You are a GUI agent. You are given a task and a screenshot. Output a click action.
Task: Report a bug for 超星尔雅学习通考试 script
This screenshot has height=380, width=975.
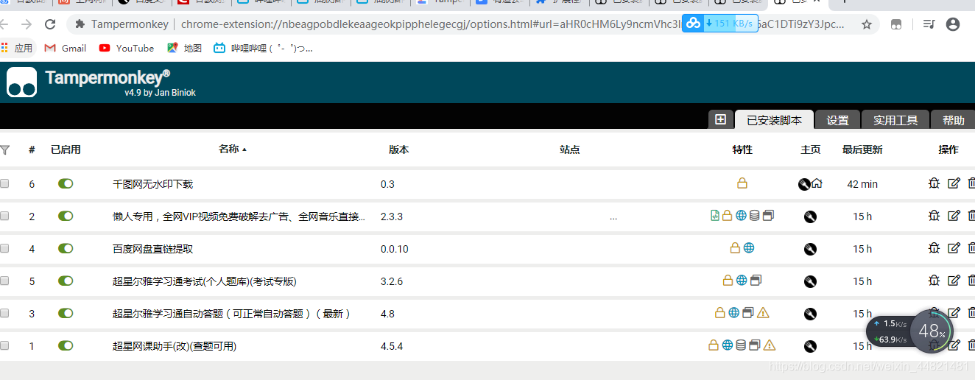pyautogui.click(x=934, y=281)
